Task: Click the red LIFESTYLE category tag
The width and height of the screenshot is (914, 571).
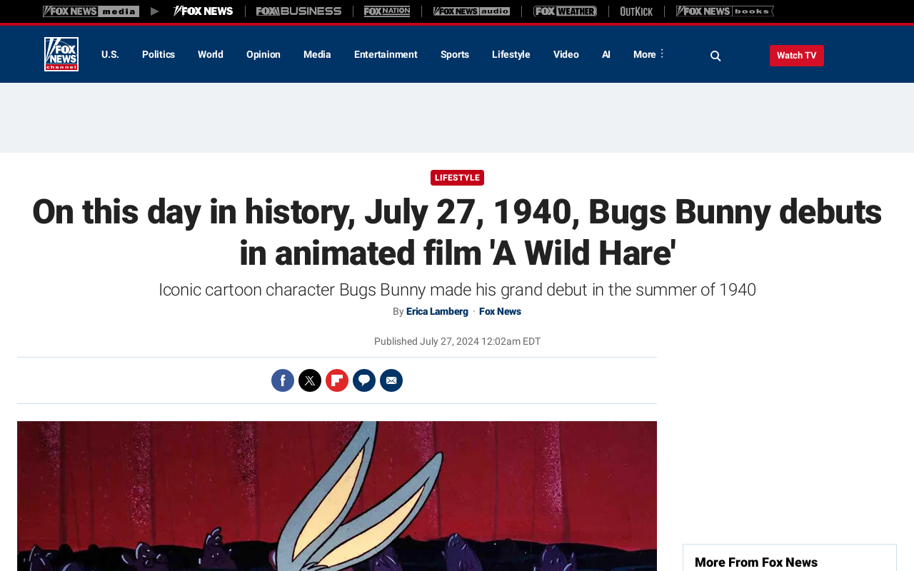Action: (x=457, y=178)
